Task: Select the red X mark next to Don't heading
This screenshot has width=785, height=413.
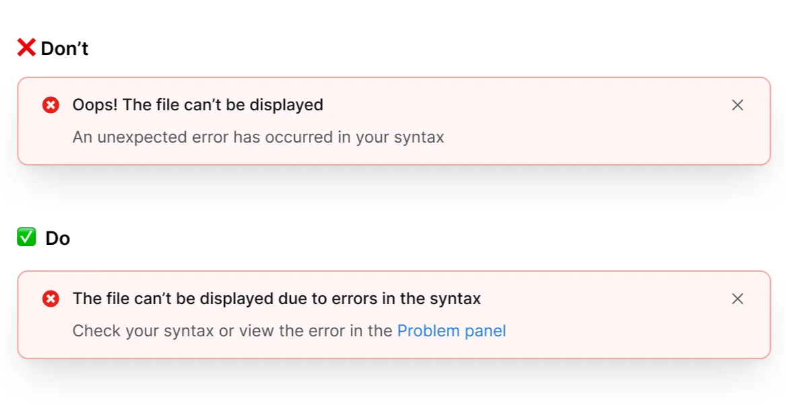Action: click(x=26, y=47)
